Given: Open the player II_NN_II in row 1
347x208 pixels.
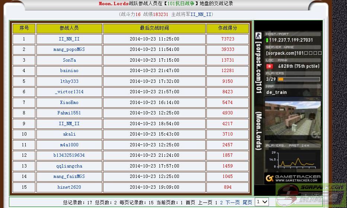Looking at the screenshot, I should coord(69,39).
